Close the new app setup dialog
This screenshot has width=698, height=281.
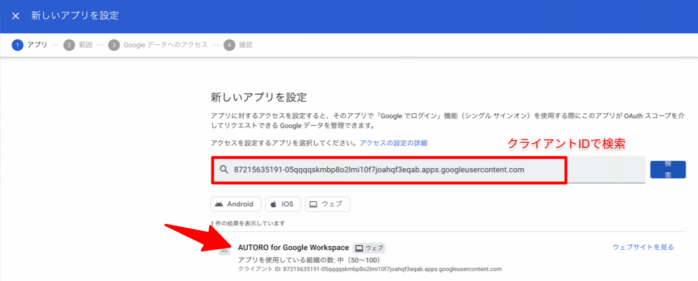point(15,16)
